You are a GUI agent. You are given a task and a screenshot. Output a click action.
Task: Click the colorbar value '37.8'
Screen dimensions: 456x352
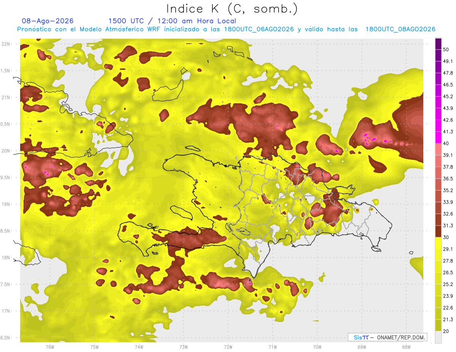448,167
